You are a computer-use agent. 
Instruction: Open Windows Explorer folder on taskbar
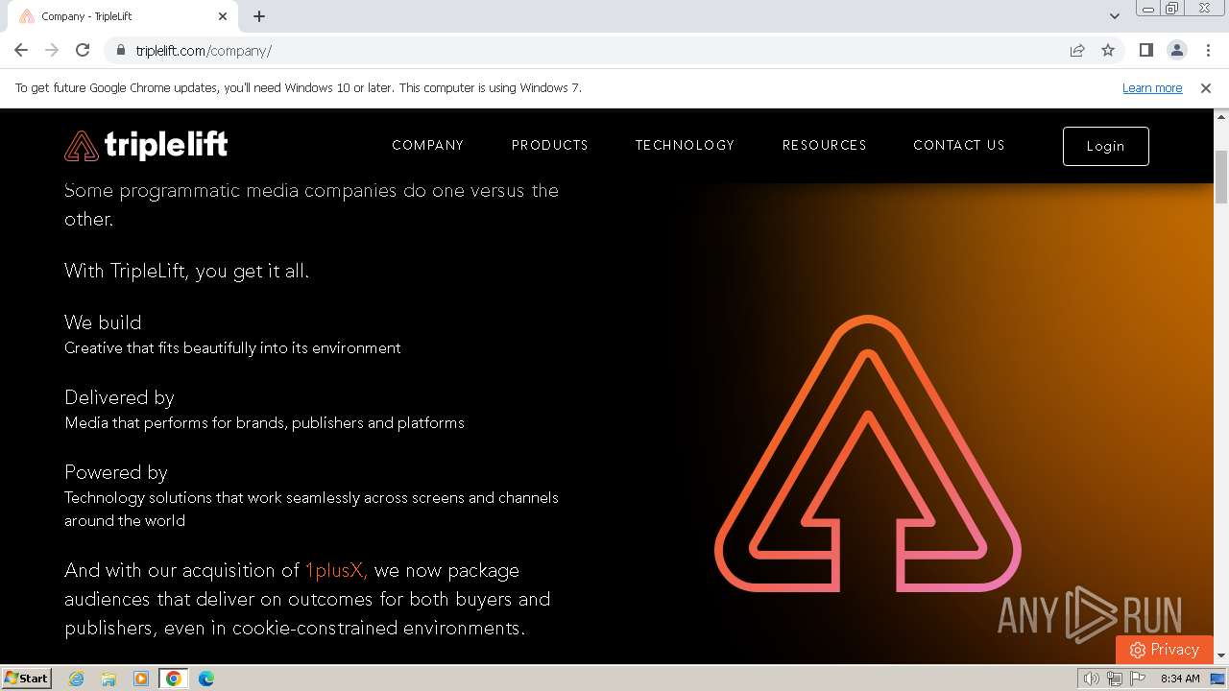click(x=108, y=679)
